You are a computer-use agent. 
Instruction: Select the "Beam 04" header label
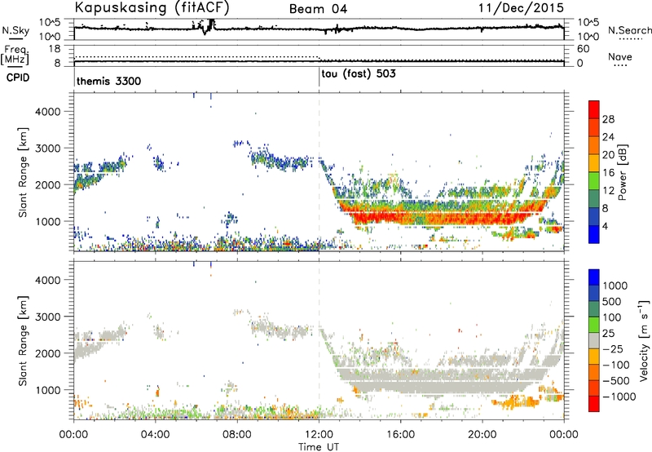(318, 9)
